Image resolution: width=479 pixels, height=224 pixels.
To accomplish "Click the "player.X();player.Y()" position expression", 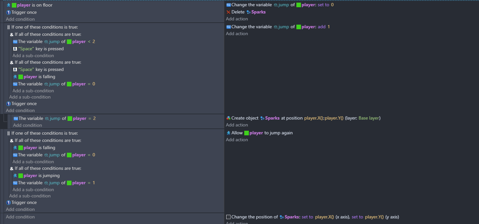I will (x=326, y=118).
